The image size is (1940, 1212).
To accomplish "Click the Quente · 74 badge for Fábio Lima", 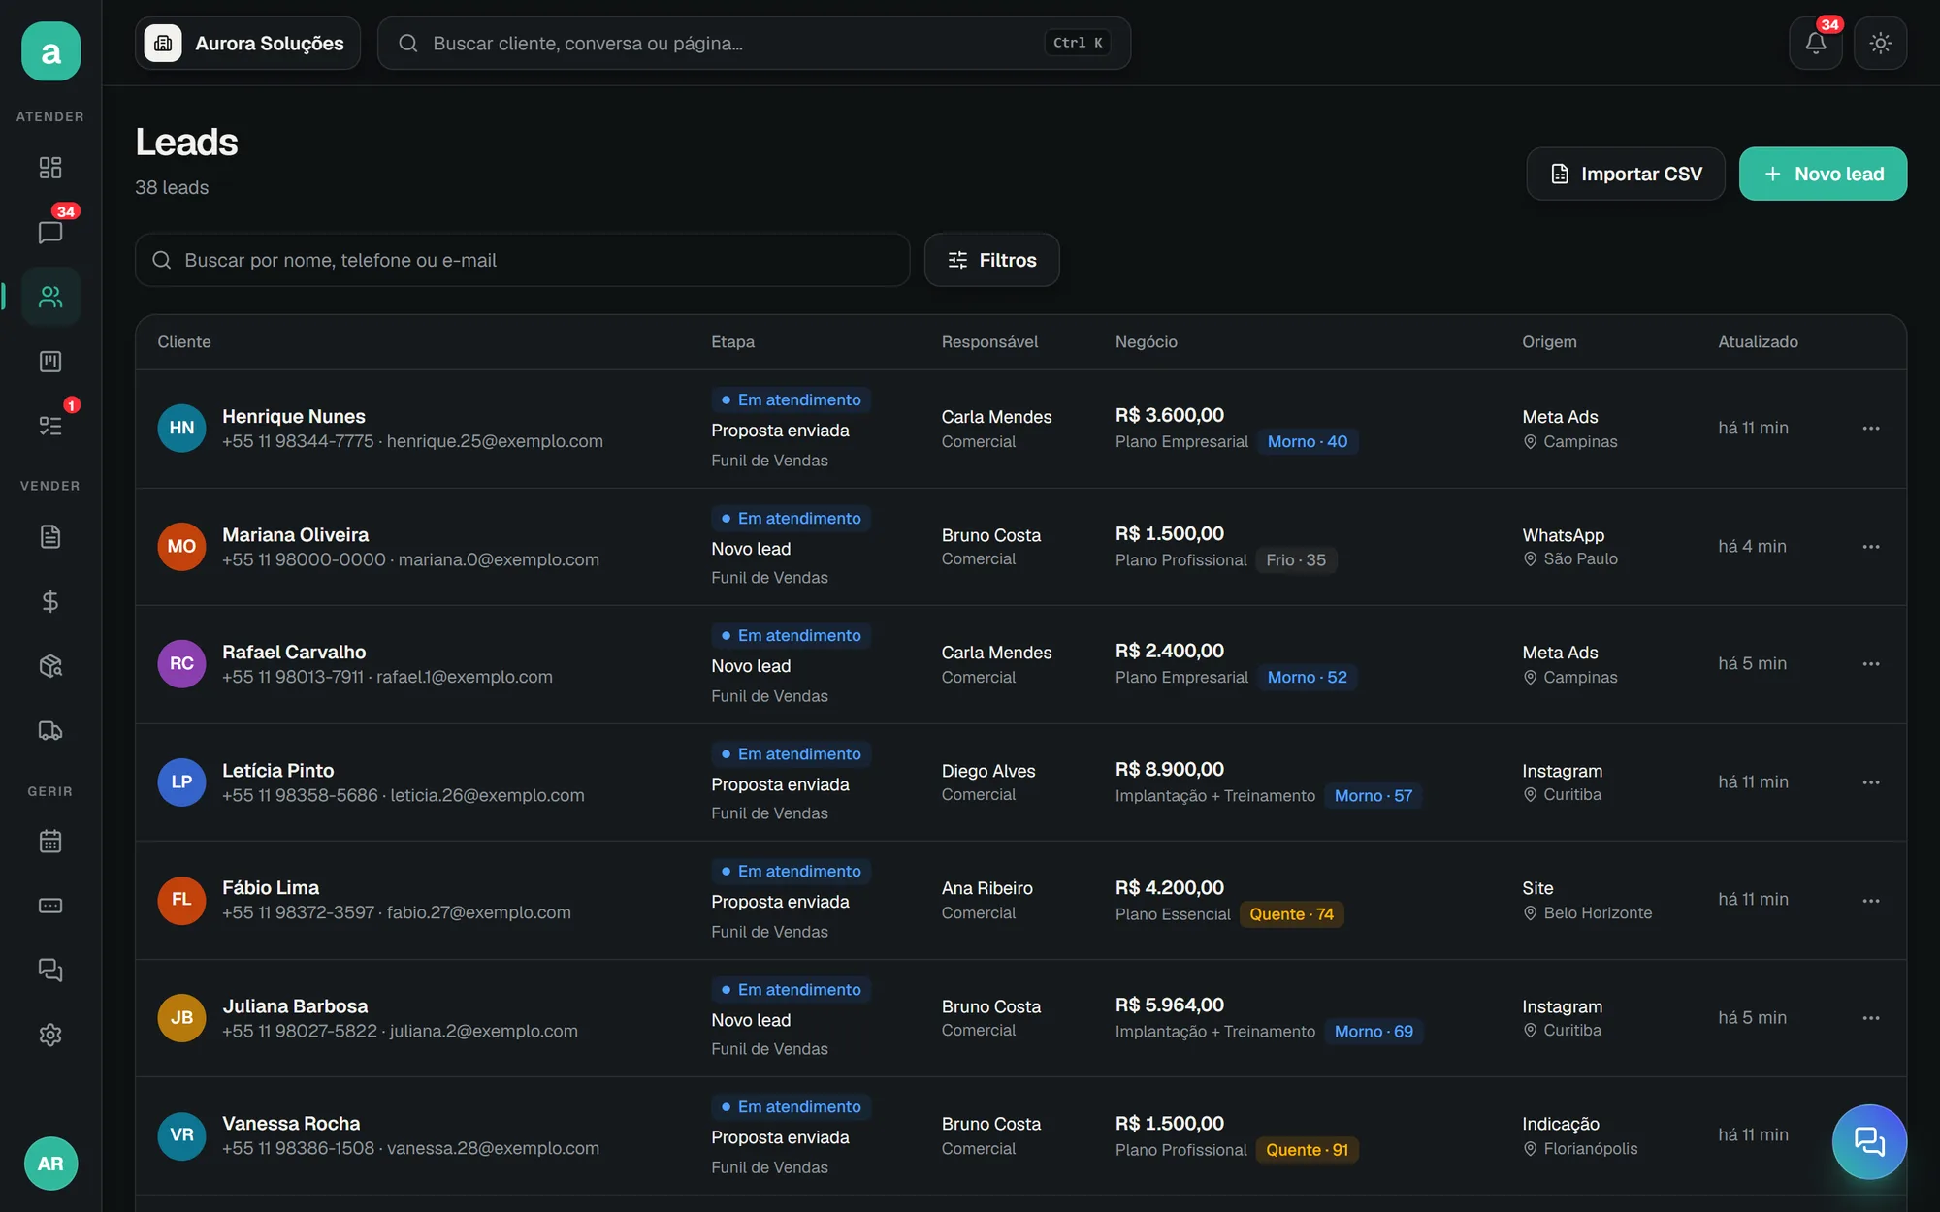I will 1291,914.
